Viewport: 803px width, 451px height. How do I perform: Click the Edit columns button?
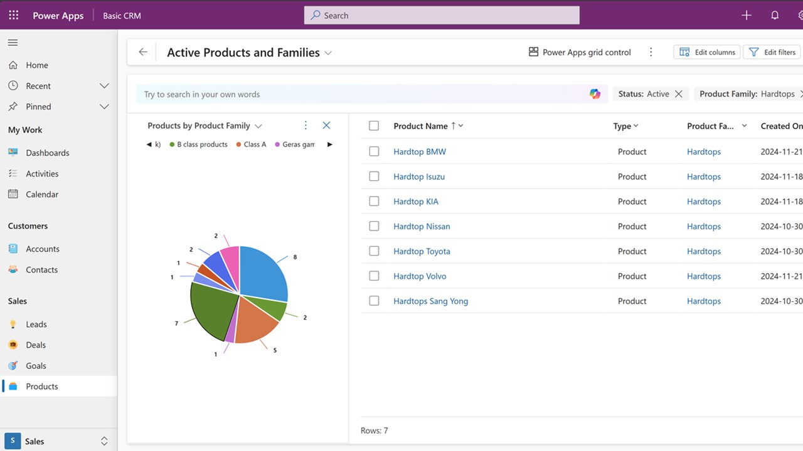pos(707,52)
